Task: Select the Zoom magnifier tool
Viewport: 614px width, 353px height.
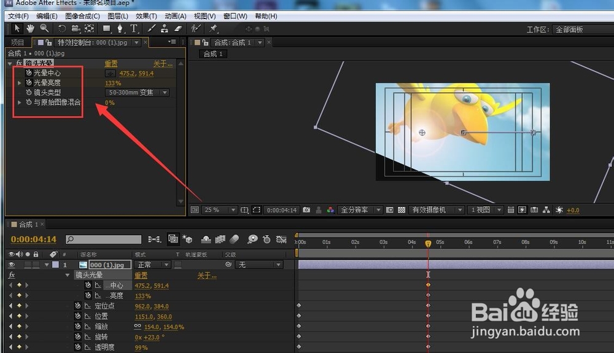Action: [x=44, y=28]
